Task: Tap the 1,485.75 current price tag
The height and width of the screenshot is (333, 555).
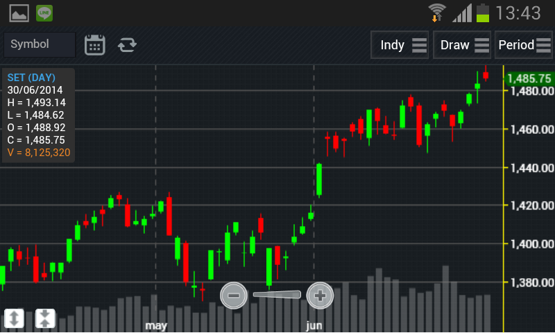Action: click(x=529, y=78)
